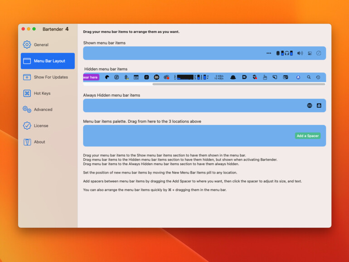The height and width of the screenshot is (262, 349).
Task: Open the License section
Action: point(41,126)
